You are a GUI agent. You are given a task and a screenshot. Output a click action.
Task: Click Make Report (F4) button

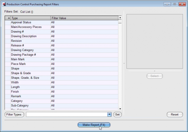click(94, 125)
